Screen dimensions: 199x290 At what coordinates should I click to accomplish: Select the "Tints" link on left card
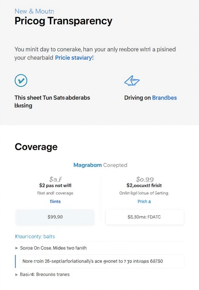click(55, 201)
